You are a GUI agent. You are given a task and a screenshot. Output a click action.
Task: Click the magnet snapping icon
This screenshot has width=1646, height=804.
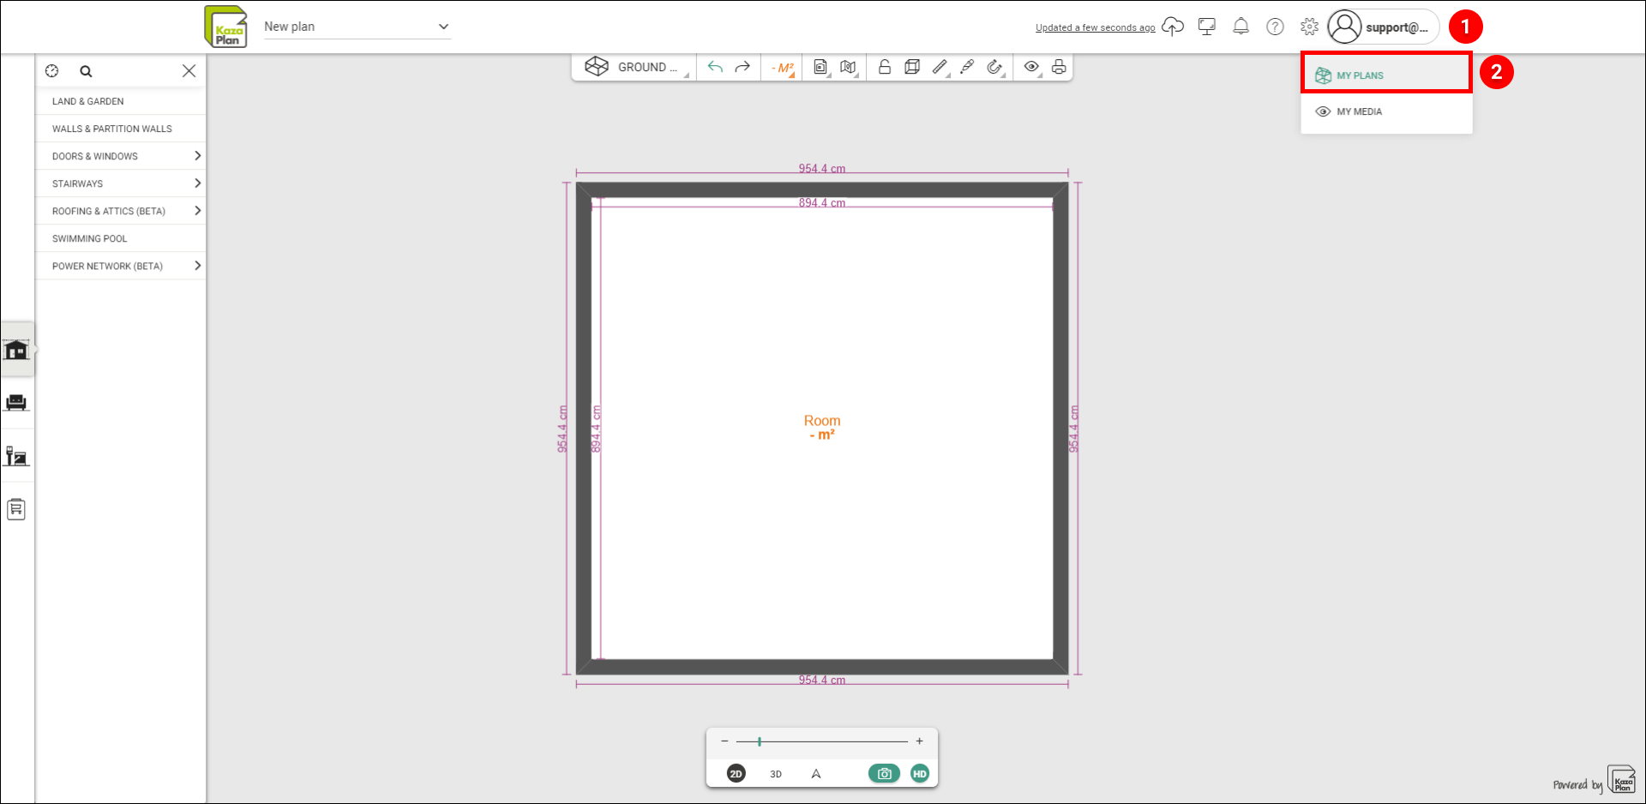click(x=994, y=67)
